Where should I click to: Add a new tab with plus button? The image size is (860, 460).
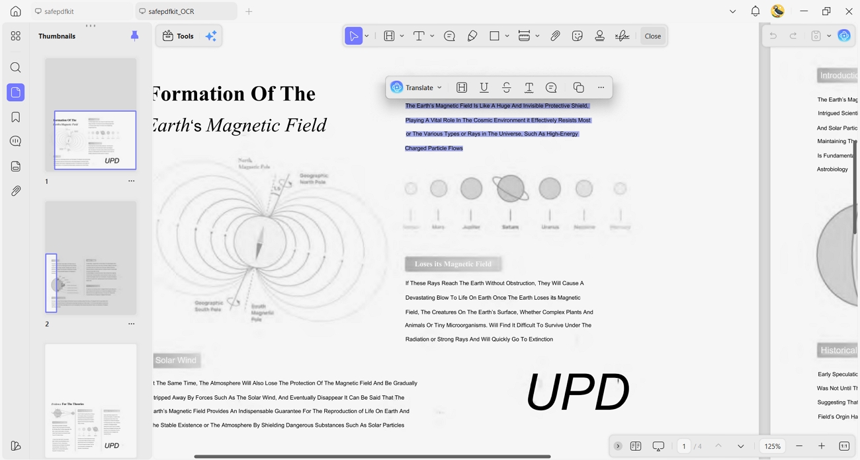[249, 11]
